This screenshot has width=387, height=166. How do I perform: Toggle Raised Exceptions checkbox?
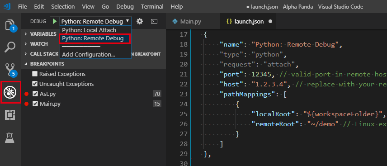point(35,74)
